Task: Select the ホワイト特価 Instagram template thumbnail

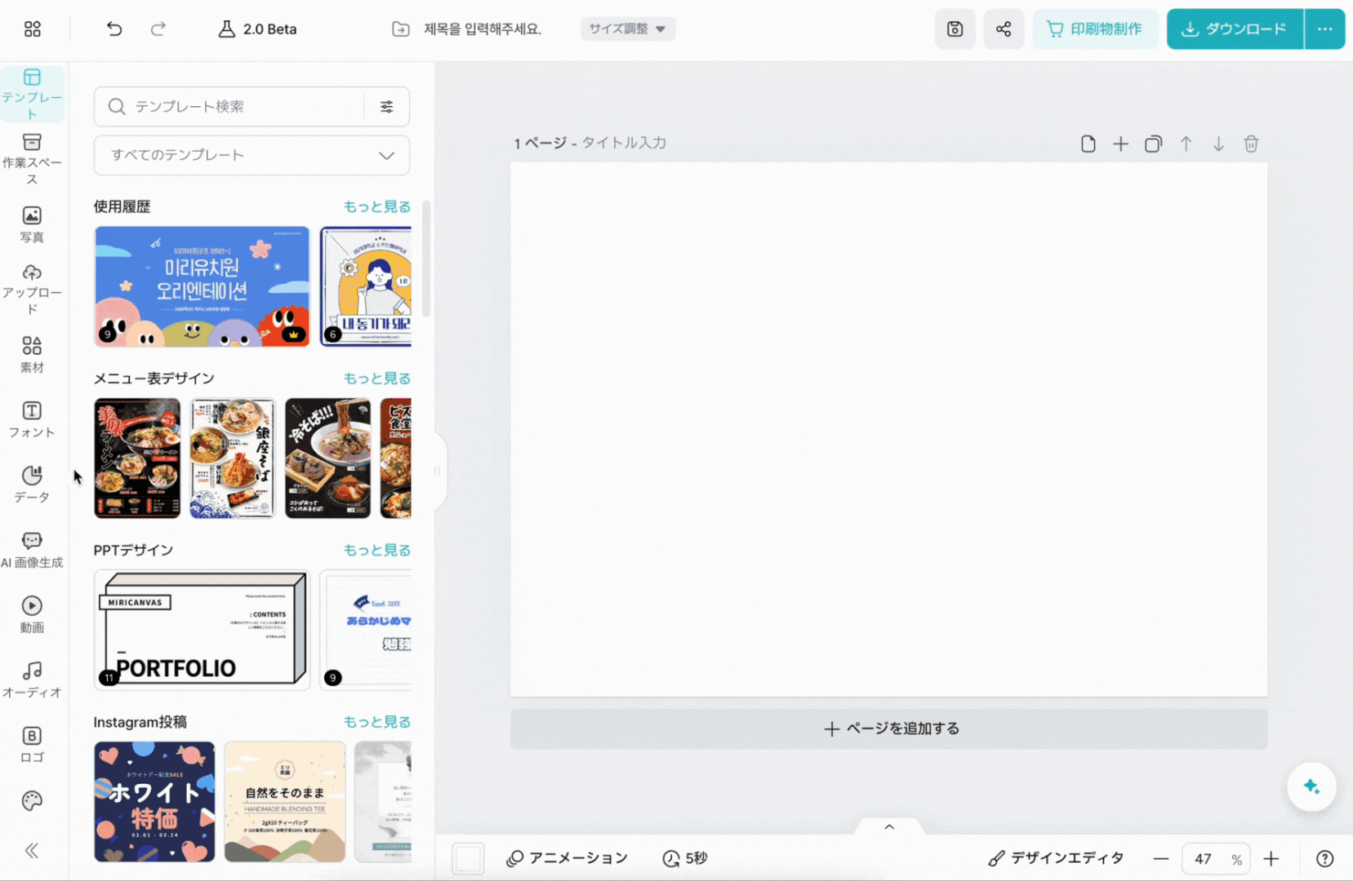Action: 154,801
